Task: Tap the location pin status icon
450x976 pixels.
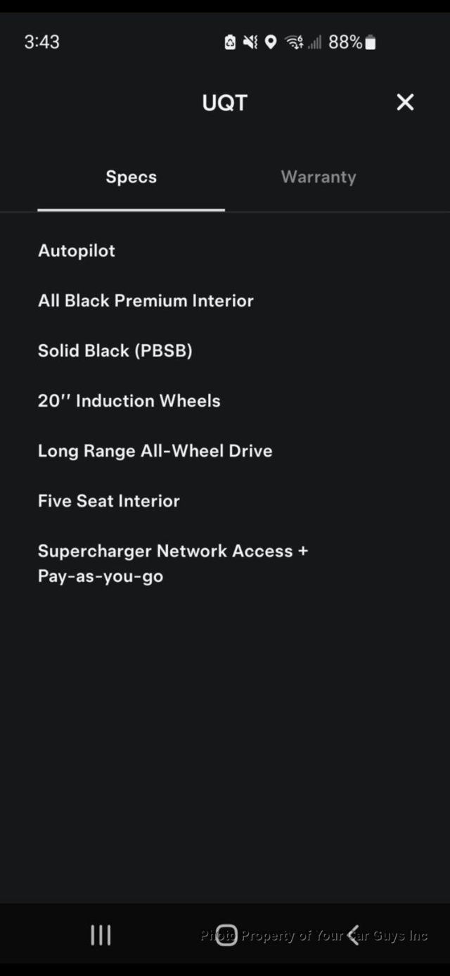Action: 271,42
